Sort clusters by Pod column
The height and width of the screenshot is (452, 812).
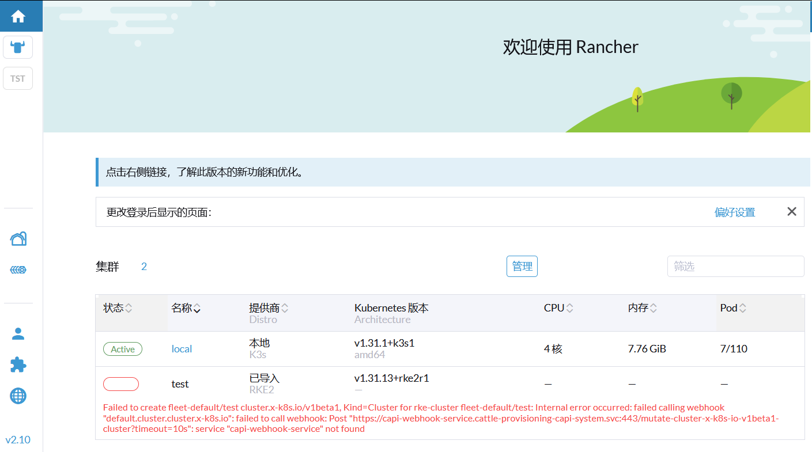pos(733,308)
